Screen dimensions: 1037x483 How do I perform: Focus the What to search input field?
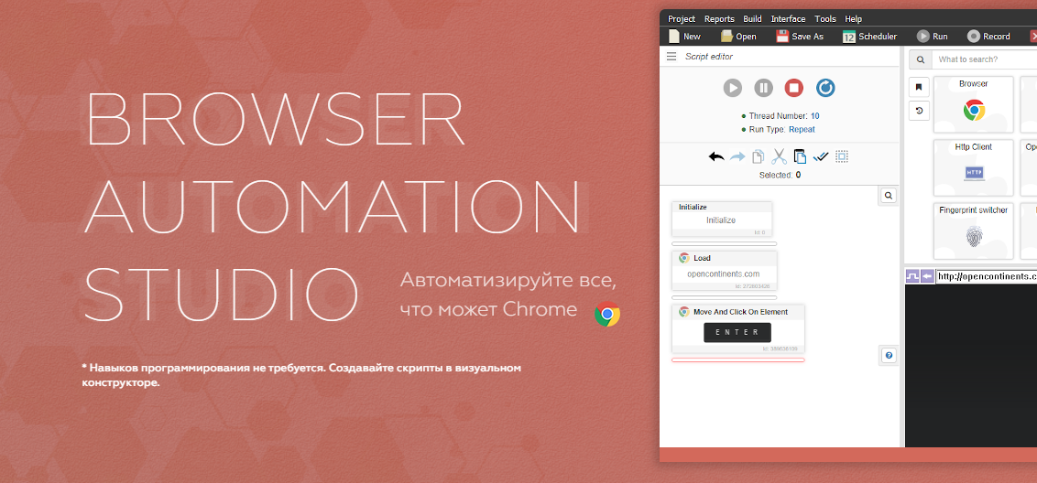point(984,59)
